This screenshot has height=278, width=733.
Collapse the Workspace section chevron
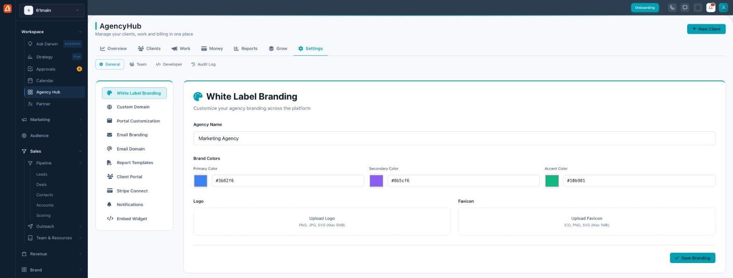[x=80, y=32]
